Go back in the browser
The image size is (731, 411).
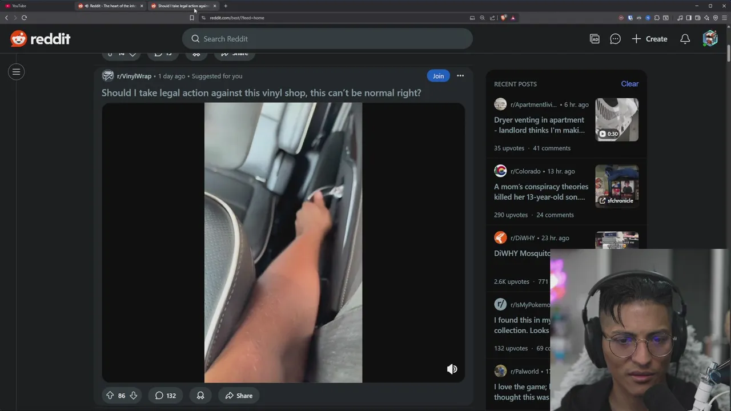click(x=6, y=18)
